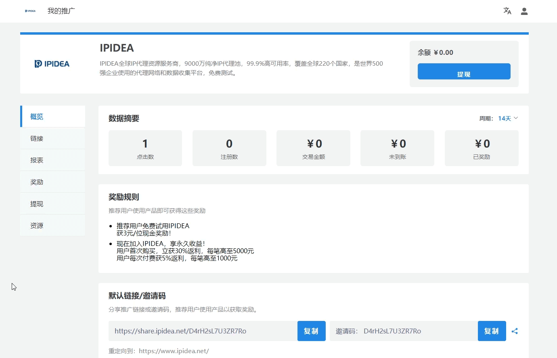Click the 未到账 stat card

[x=397, y=148]
